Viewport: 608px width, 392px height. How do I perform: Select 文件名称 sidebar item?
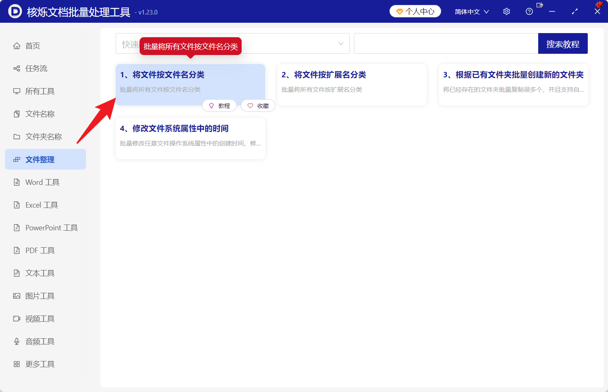pos(45,114)
